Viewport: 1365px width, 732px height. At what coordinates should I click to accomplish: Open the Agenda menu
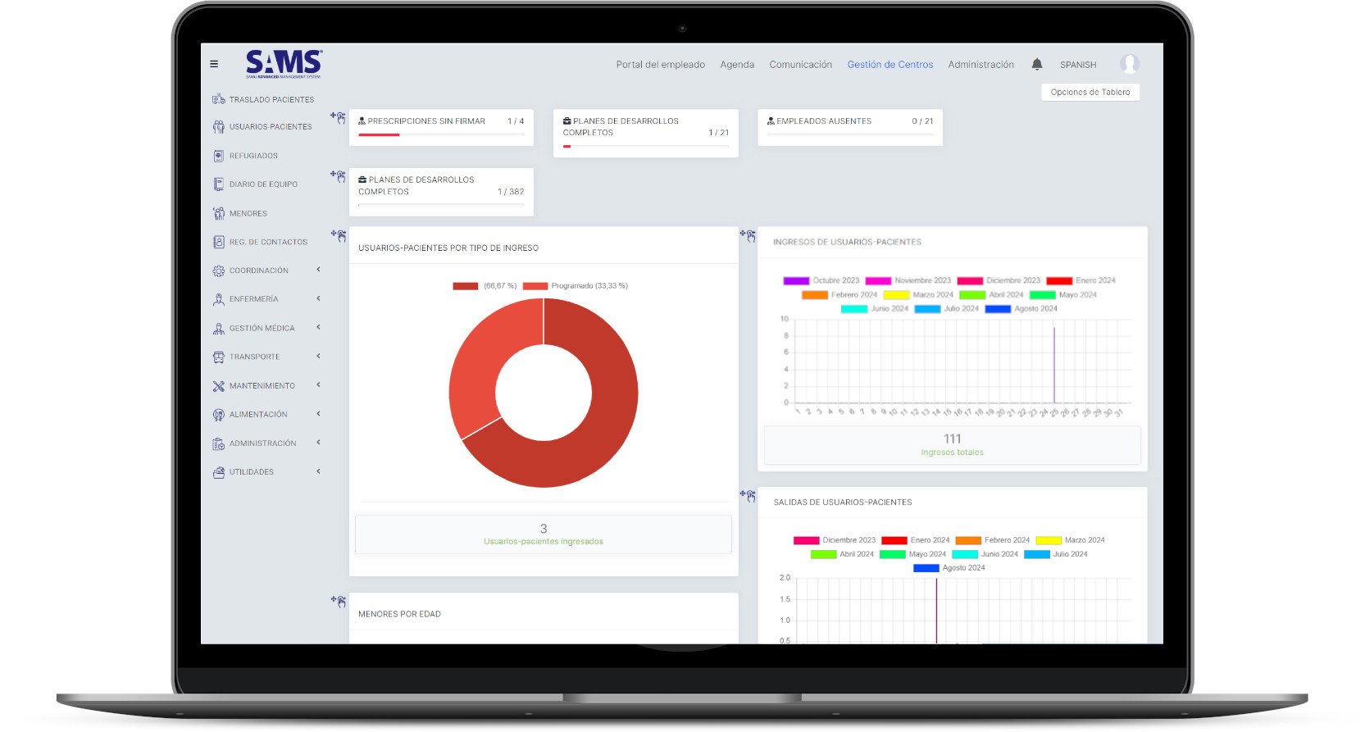click(737, 65)
